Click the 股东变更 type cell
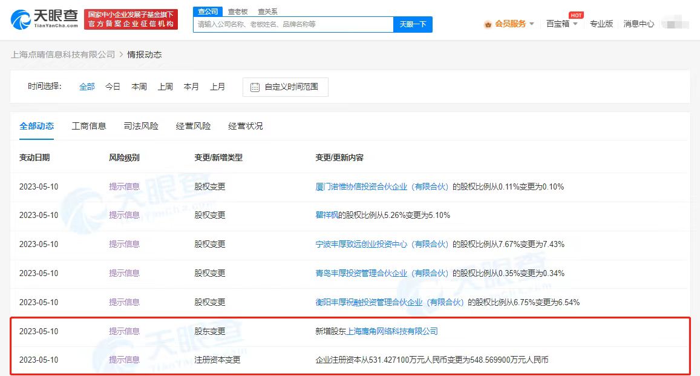 pos(210,331)
